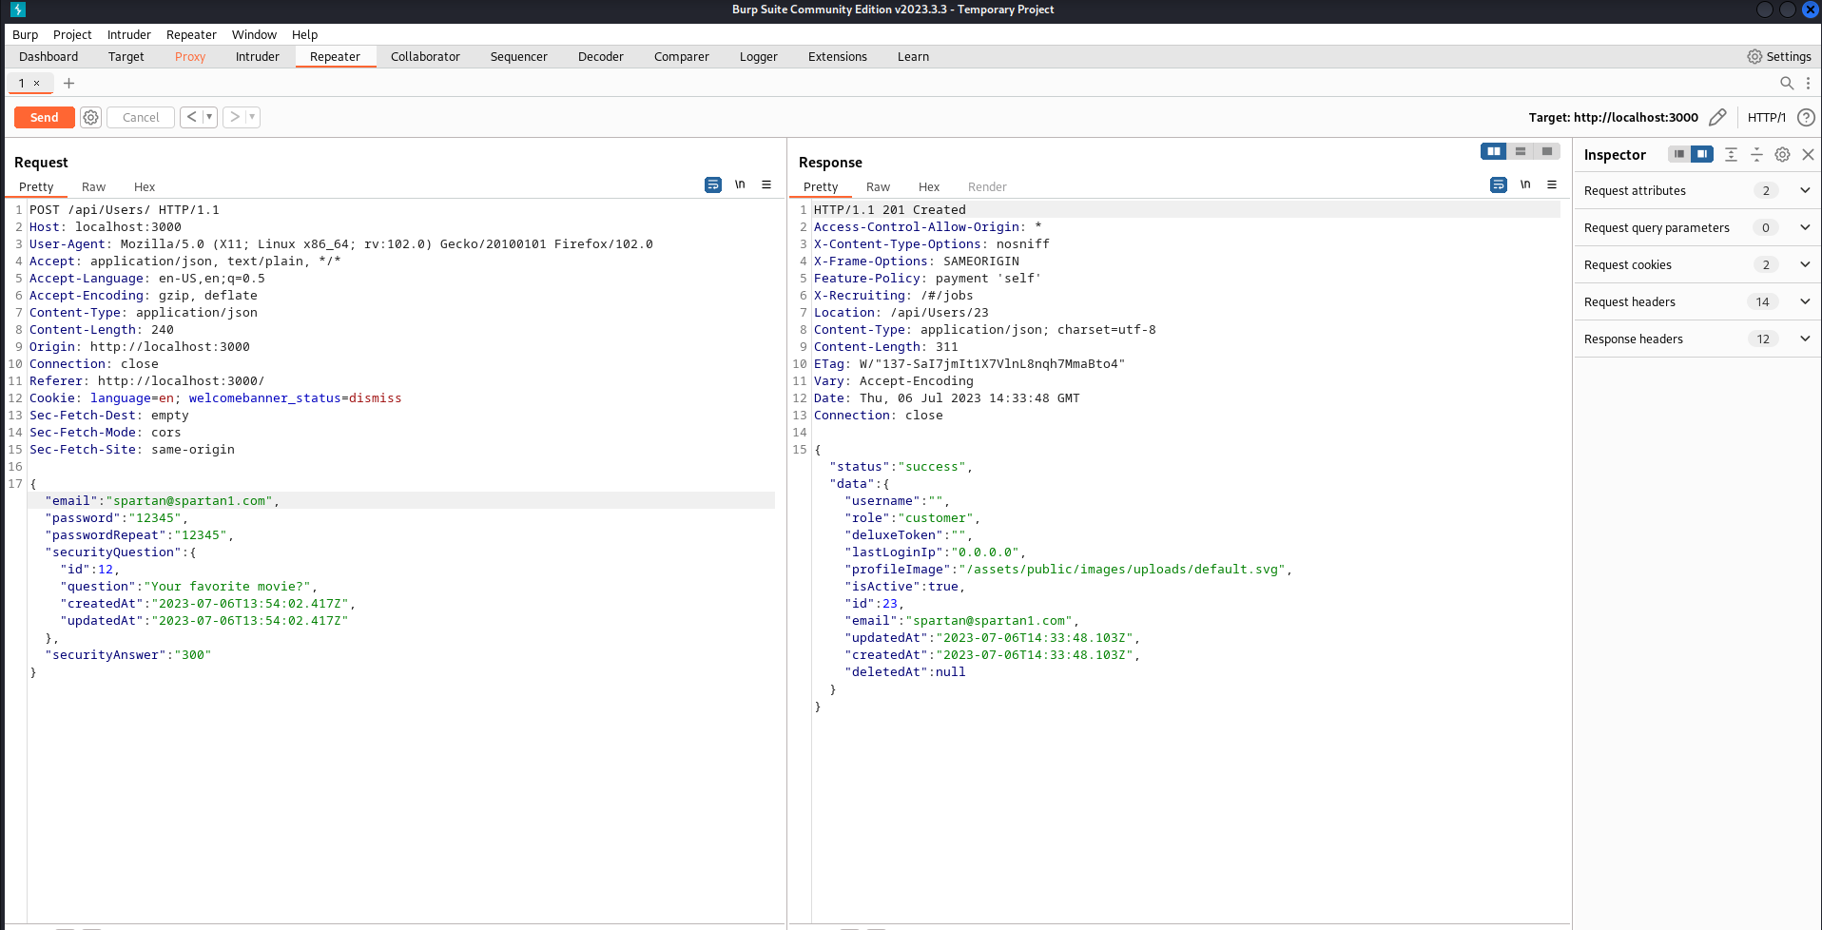Image resolution: width=1822 pixels, height=930 pixels.
Task: Switch to the Dashboard tab
Action: point(48,56)
